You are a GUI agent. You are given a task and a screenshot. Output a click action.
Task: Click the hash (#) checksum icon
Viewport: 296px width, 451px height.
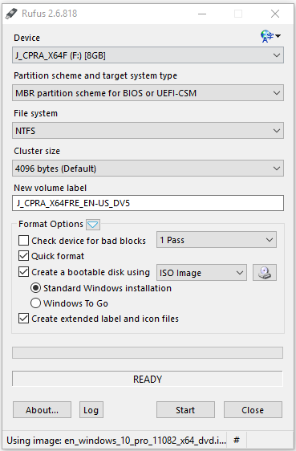(237, 440)
